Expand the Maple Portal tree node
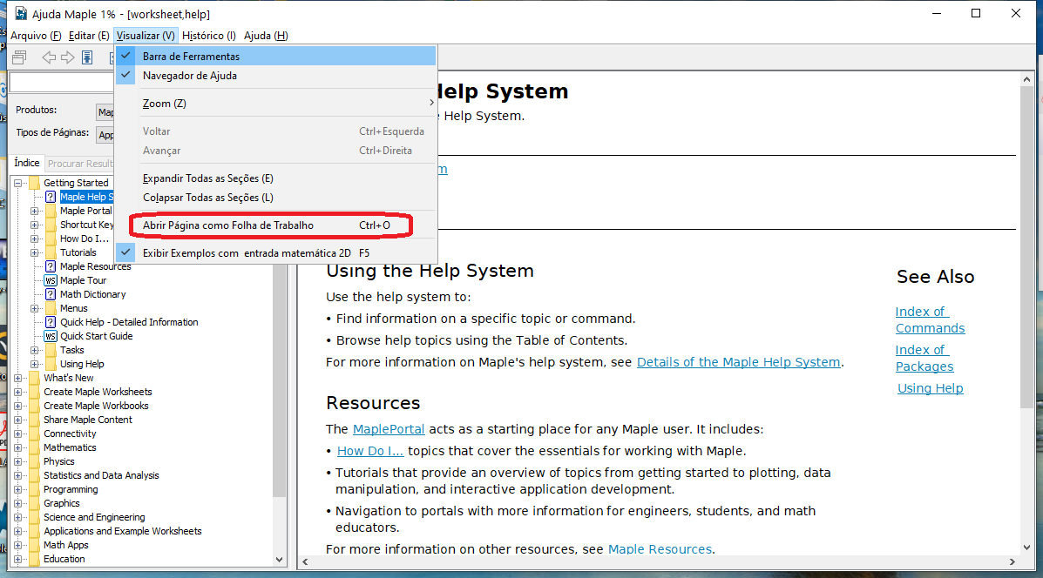Image resolution: width=1043 pixels, height=578 pixels. [x=35, y=211]
